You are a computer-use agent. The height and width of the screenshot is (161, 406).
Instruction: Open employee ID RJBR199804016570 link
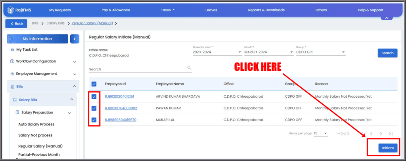coord(121,119)
